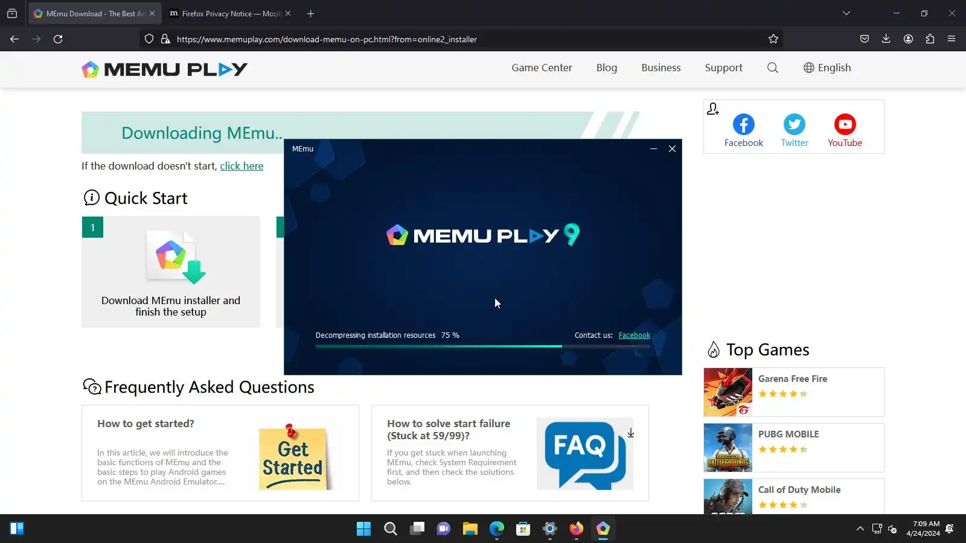
Task: Click the MEmu icon in taskbar
Action: (603, 529)
